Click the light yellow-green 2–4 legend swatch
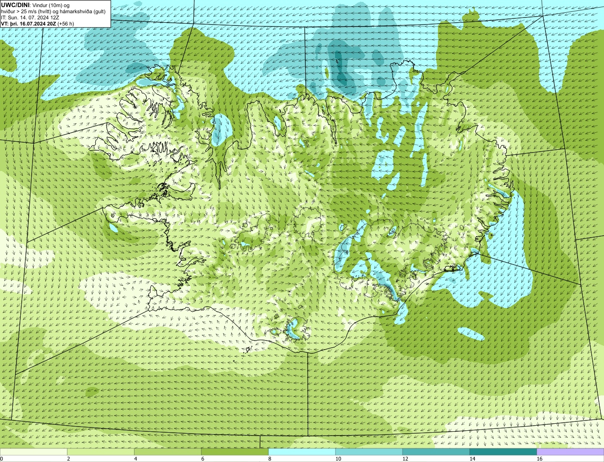604x462 pixels. (101, 452)
